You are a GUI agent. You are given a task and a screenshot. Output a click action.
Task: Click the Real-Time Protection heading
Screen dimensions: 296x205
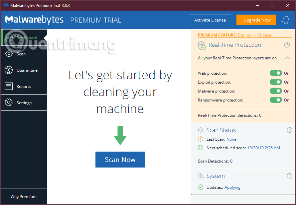235,45
